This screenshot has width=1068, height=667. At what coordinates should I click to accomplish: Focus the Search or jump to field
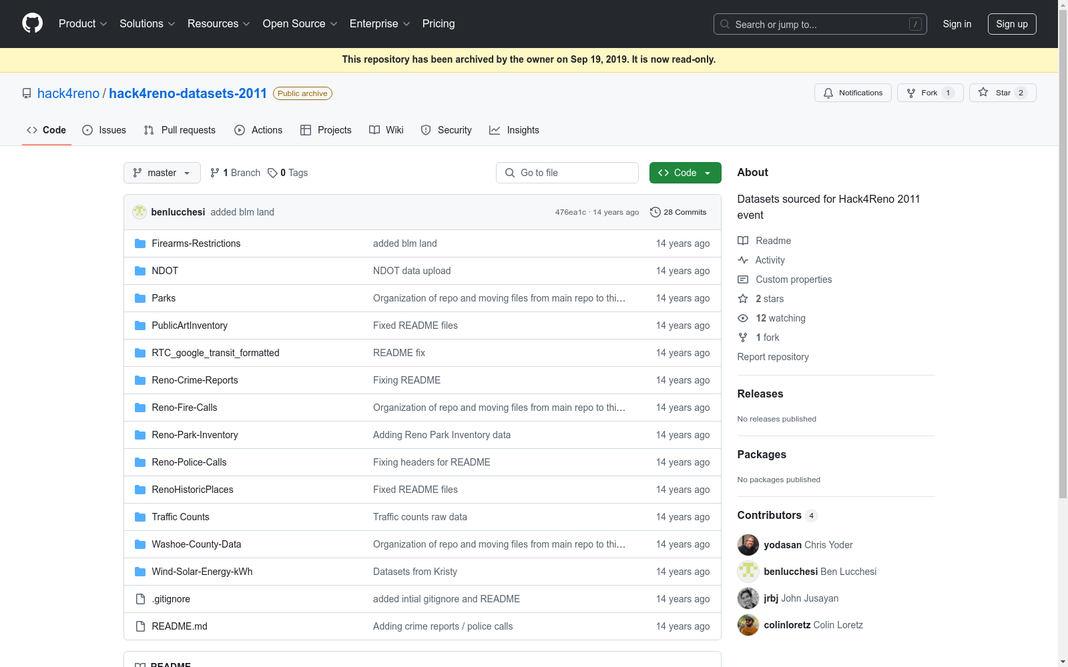click(x=820, y=24)
